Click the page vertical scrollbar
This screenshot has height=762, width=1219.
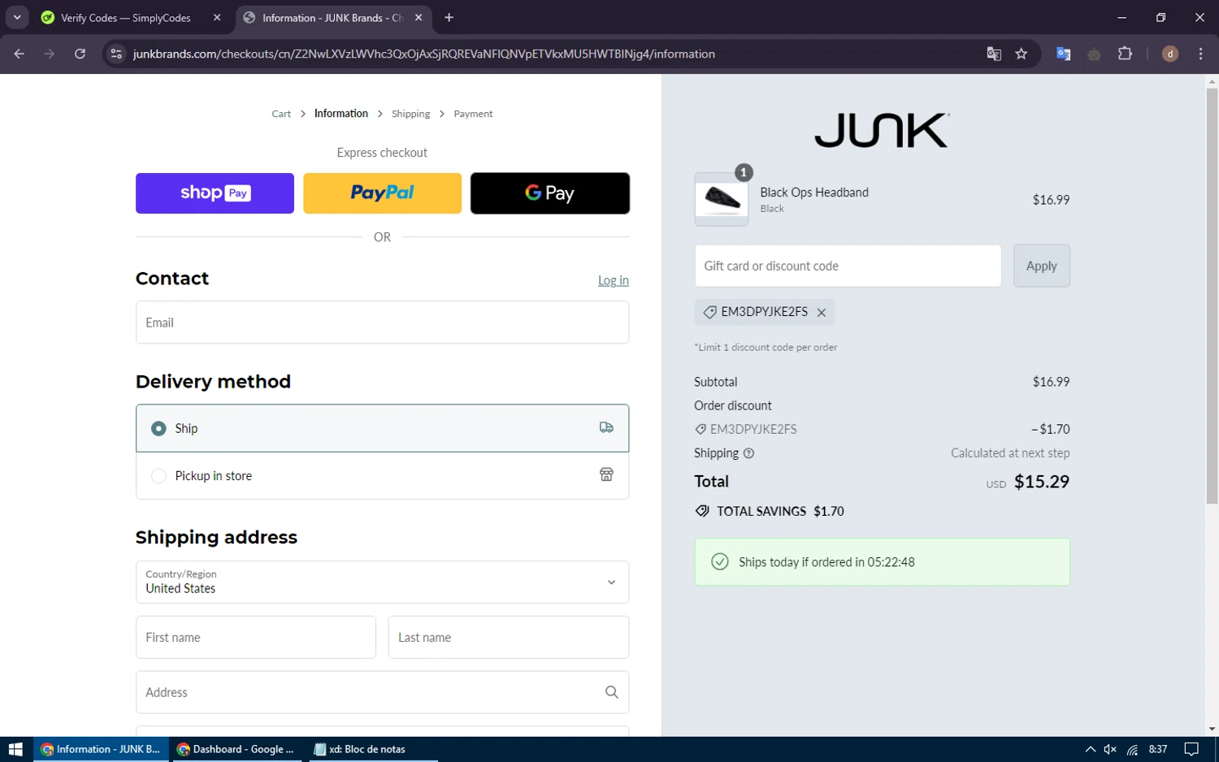1212,297
